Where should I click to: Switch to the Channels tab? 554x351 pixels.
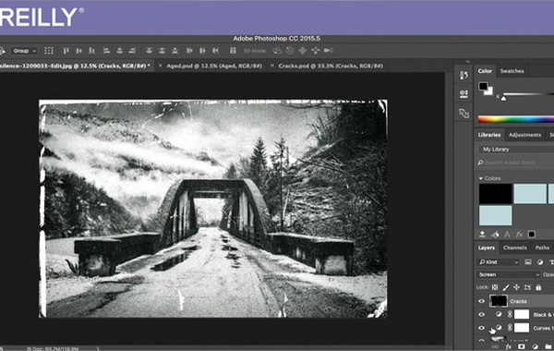(515, 248)
